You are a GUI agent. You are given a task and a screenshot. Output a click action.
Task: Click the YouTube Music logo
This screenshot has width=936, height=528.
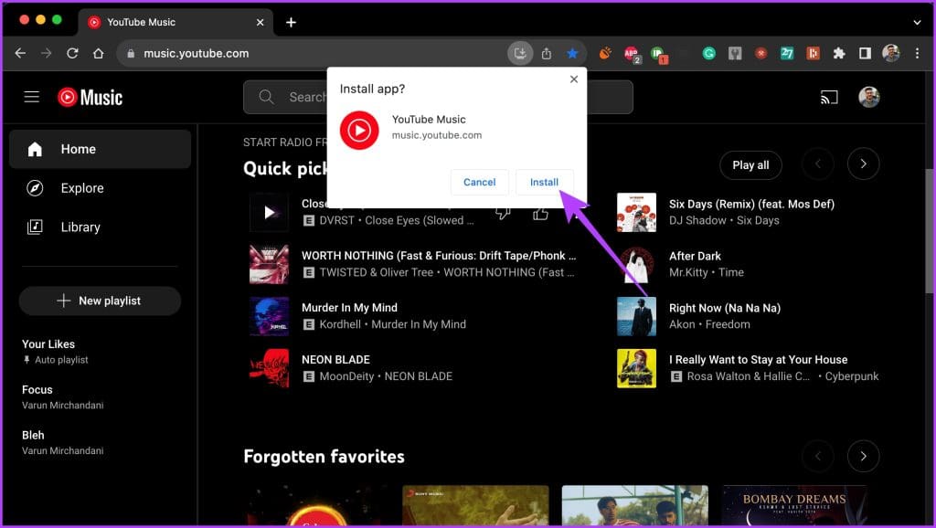(x=90, y=97)
